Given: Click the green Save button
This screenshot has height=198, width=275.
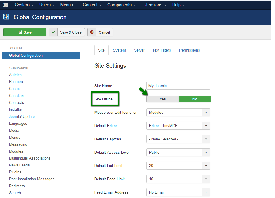Looking at the screenshot, I should coord(25,32).
